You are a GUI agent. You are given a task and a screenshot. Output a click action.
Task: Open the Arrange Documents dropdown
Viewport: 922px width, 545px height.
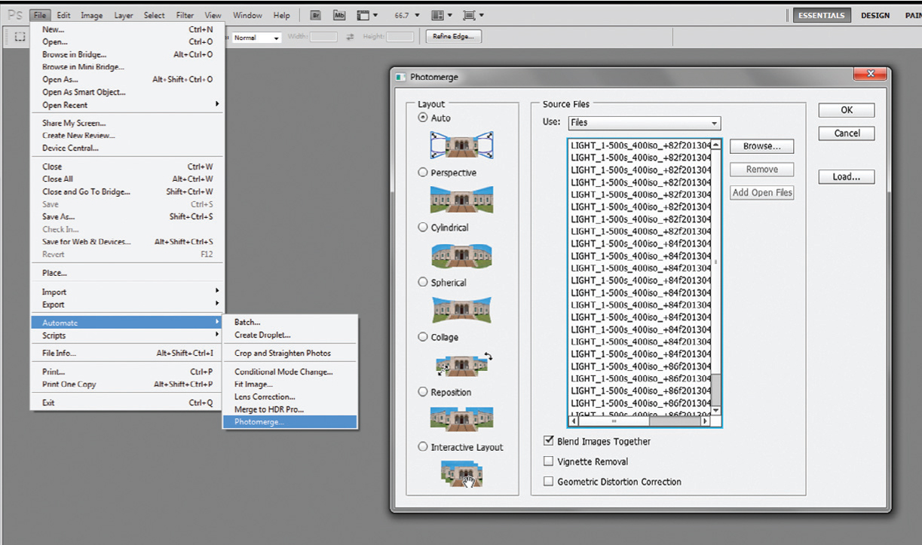coord(442,15)
